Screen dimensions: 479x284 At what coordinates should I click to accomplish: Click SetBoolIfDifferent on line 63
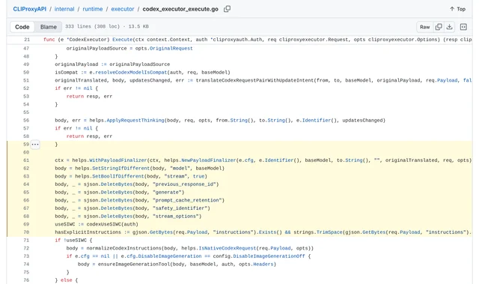(118, 176)
